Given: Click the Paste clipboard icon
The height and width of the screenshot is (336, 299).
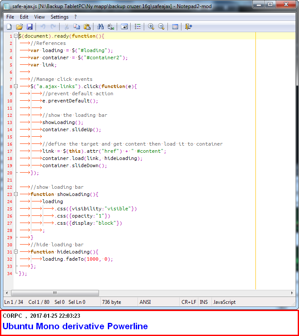Looking at the screenshot, I should pos(87,27).
